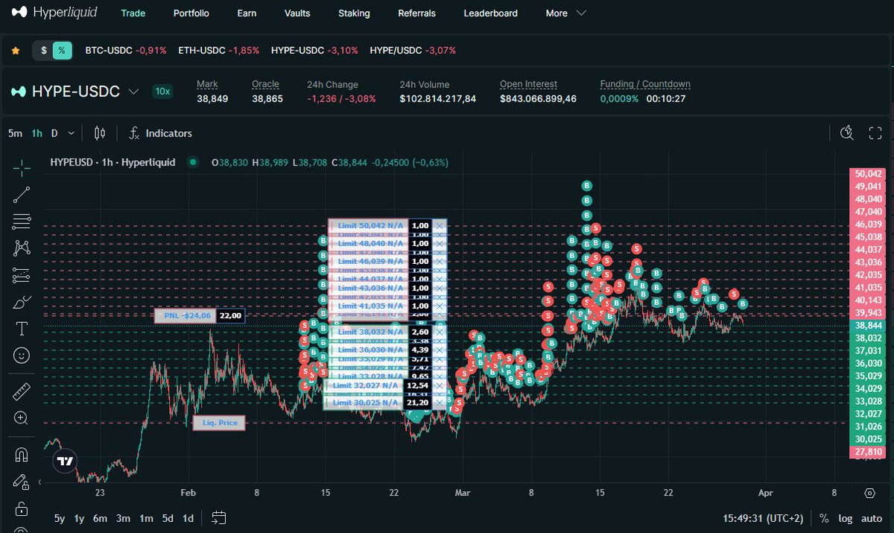Toggle auto scale on price axis
Viewport: 894px width, 533px height.
(x=872, y=518)
